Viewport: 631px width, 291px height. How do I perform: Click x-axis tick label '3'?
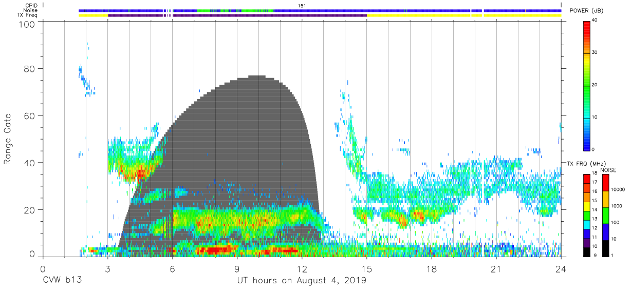(x=107, y=269)
